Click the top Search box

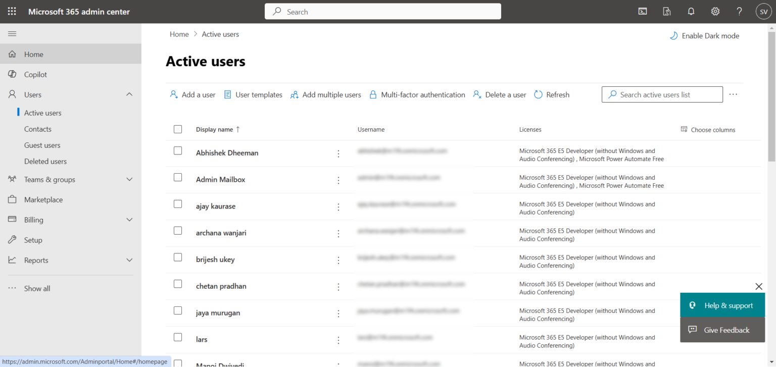click(383, 12)
